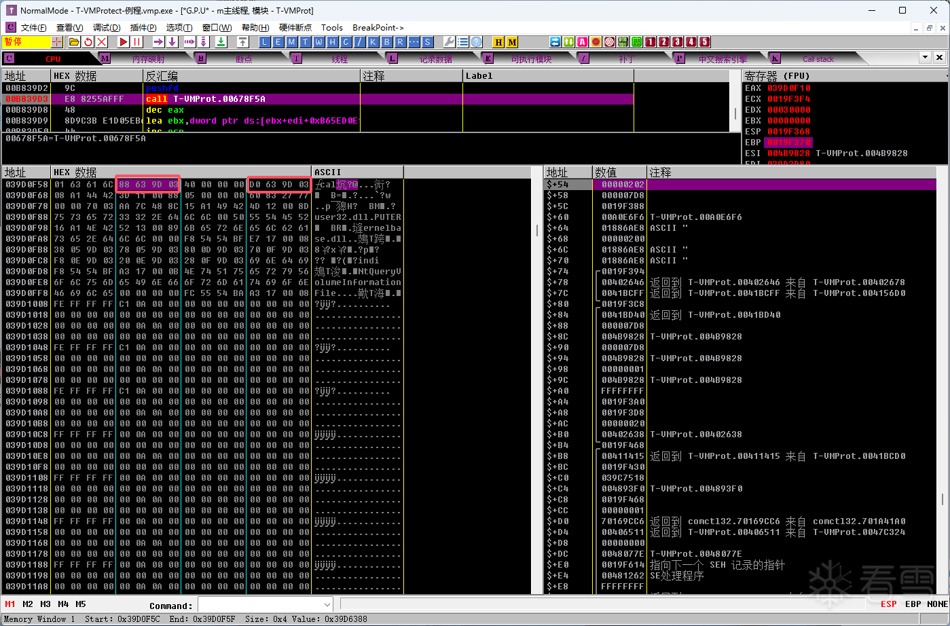Open CPU window with C button
Screen dimensions: 950x626
point(346,42)
